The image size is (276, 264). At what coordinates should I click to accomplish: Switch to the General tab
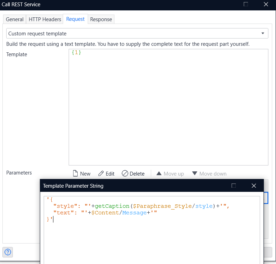click(15, 19)
